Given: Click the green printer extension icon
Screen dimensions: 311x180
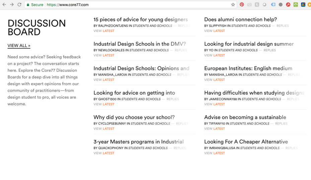Looking at the screenshot, I should 296,5.
